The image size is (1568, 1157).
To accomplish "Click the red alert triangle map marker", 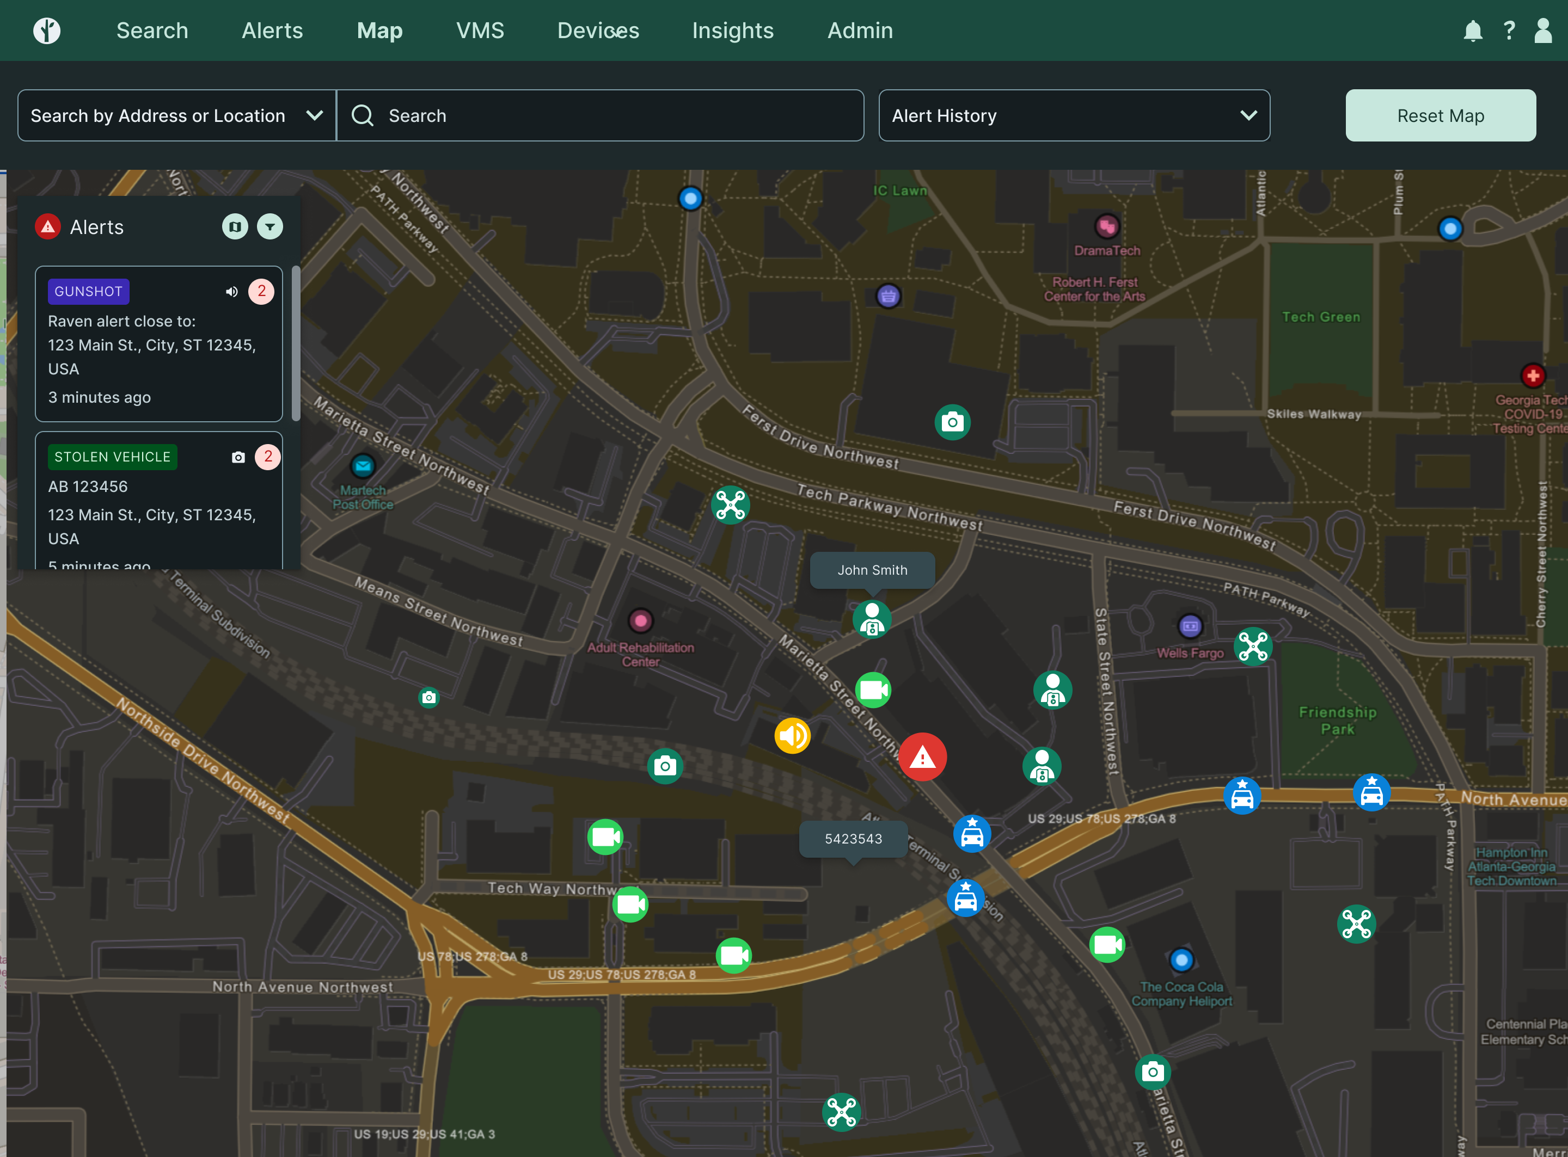I will [922, 757].
